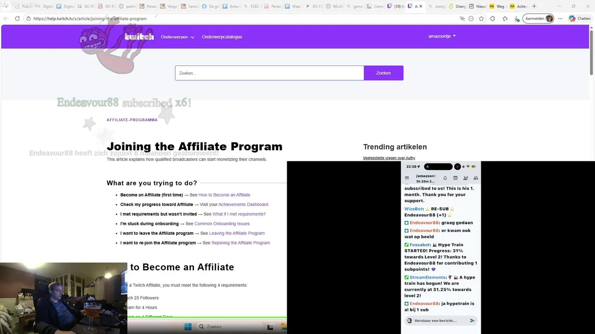The height and width of the screenshot is (334, 595).
Task: Open Task View in taskbar
Action: point(270,327)
